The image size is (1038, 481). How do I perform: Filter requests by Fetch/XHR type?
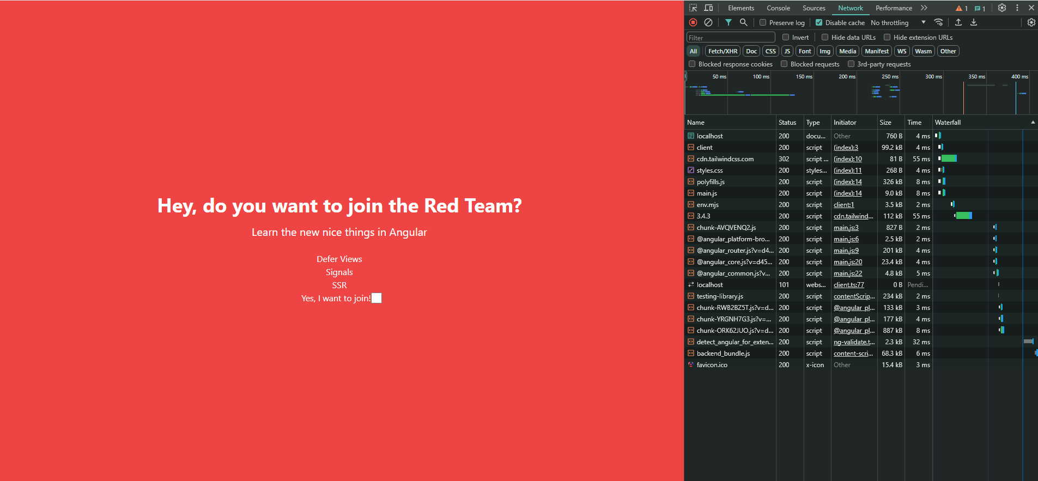point(723,51)
